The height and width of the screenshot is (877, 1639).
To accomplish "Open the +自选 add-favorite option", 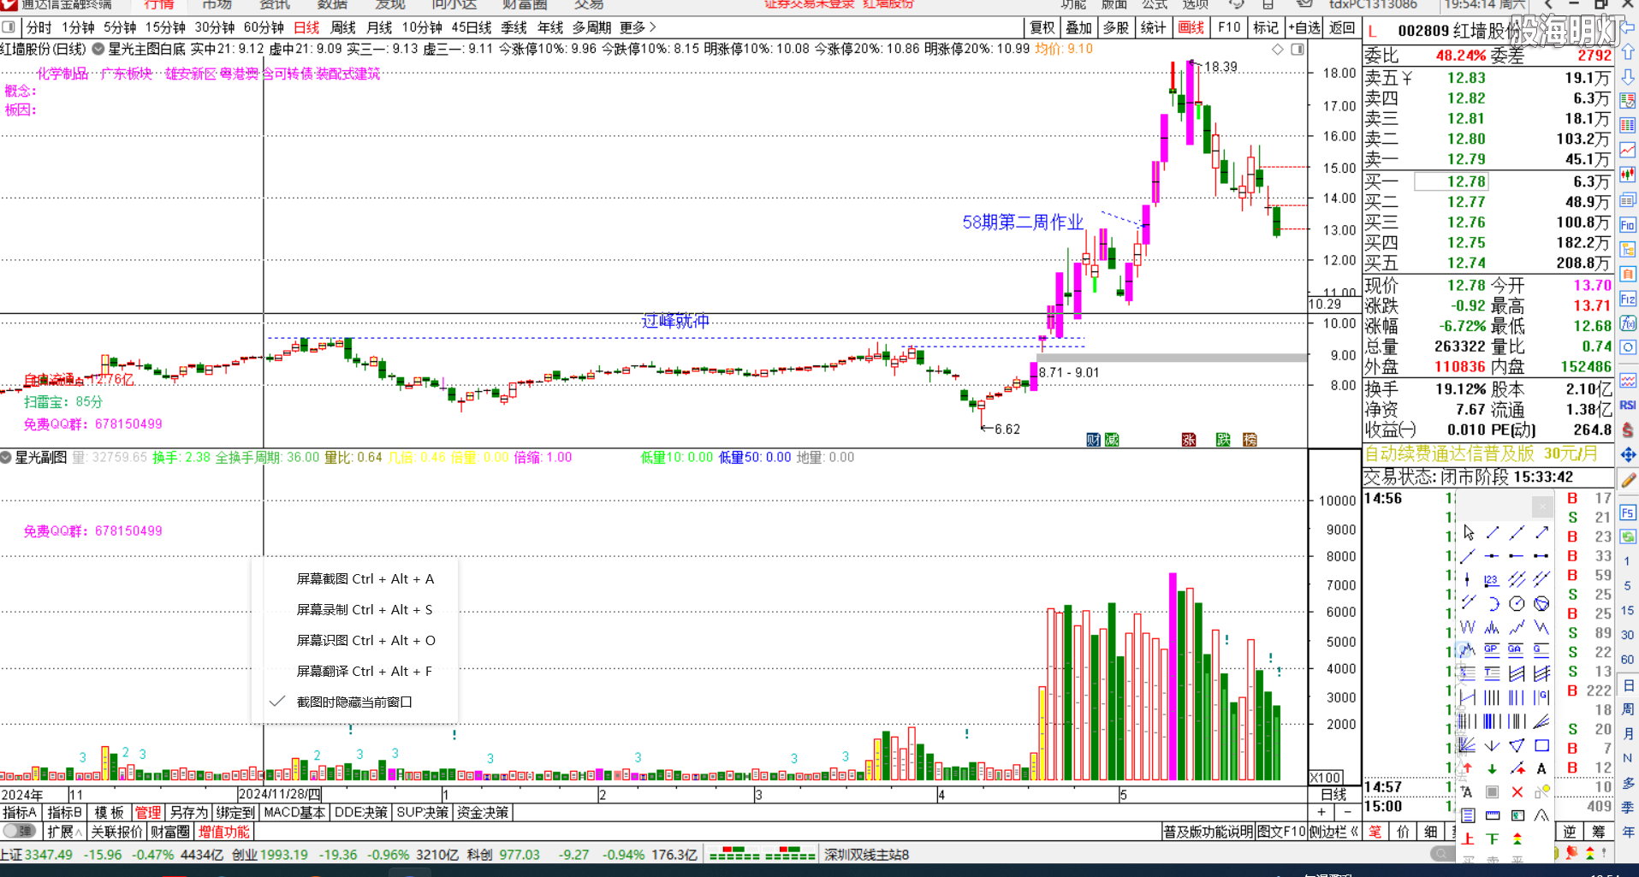I will [x=1304, y=27].
